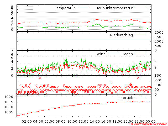This screenshot has width=168, height=126.
Task: Click the 1500 precipitation axis value
Action: pyautogui.click(x=159, y=37)
